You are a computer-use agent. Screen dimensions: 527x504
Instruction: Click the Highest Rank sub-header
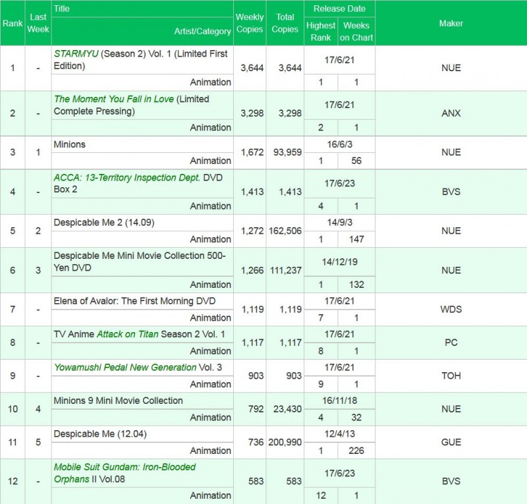click(321, 31)
